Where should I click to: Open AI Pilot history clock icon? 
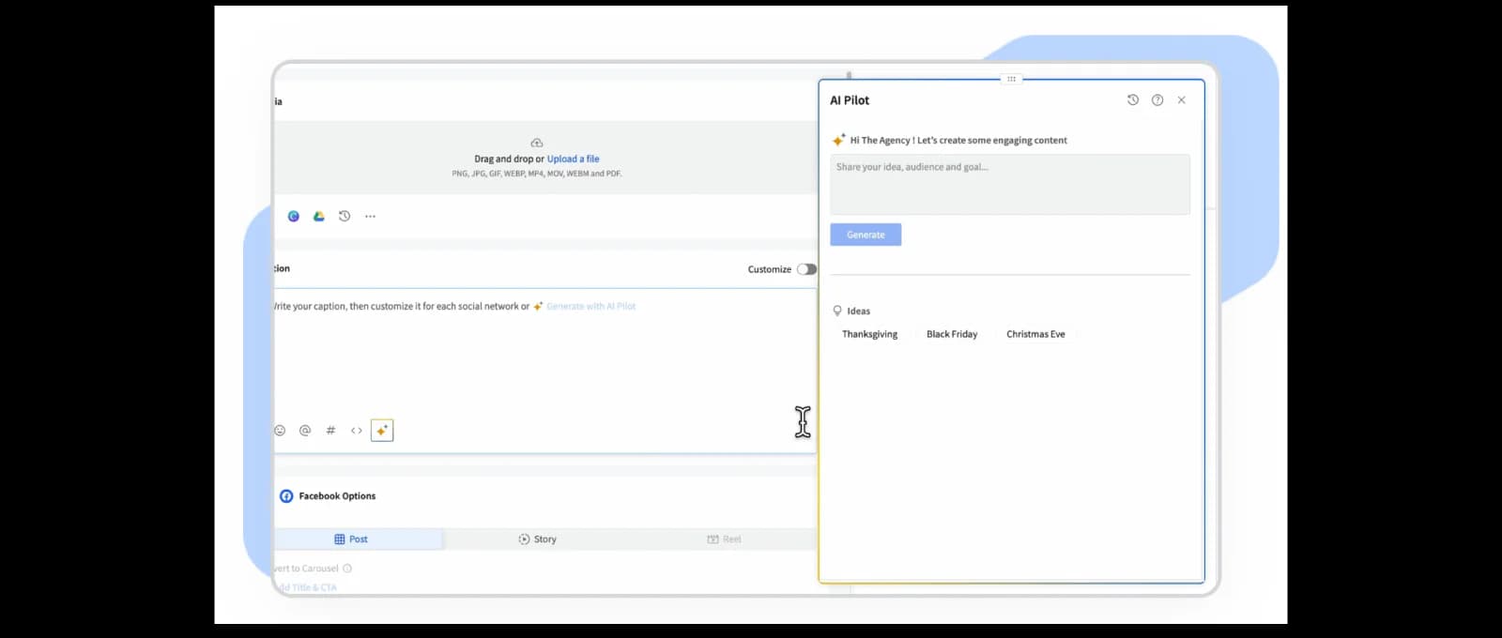(x=1133, y=100)
